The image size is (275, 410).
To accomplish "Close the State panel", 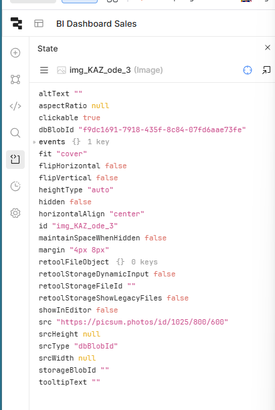I will tap(268, 47).
